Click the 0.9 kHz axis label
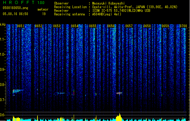 [3, 70]
